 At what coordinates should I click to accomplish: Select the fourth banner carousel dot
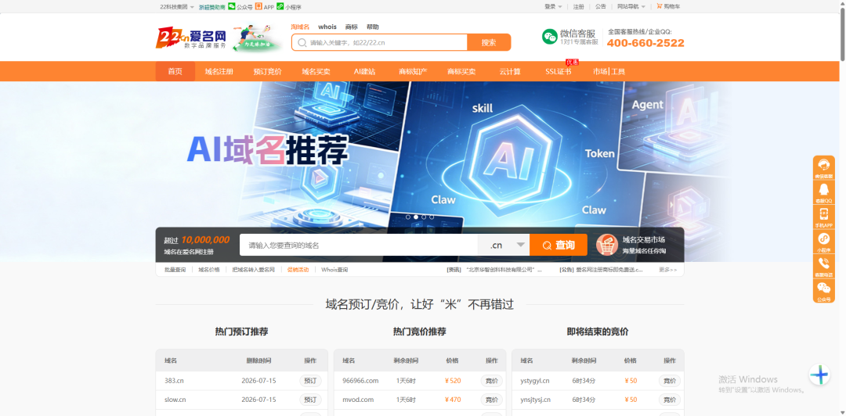click(x=431, y=217)
